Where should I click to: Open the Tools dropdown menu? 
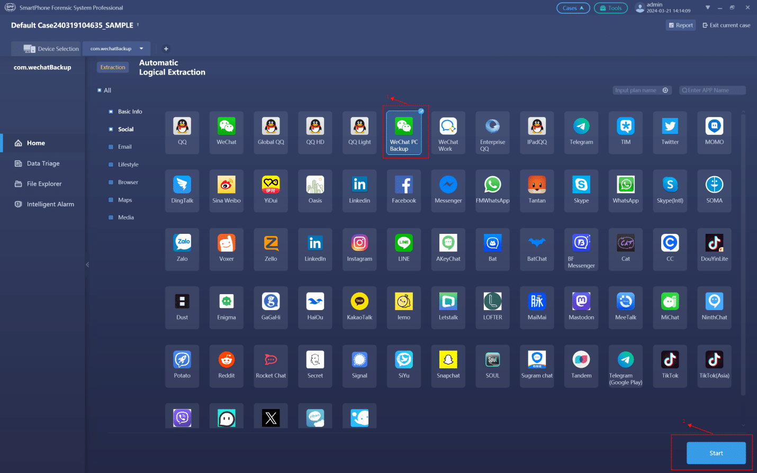[x=611, y=8]
